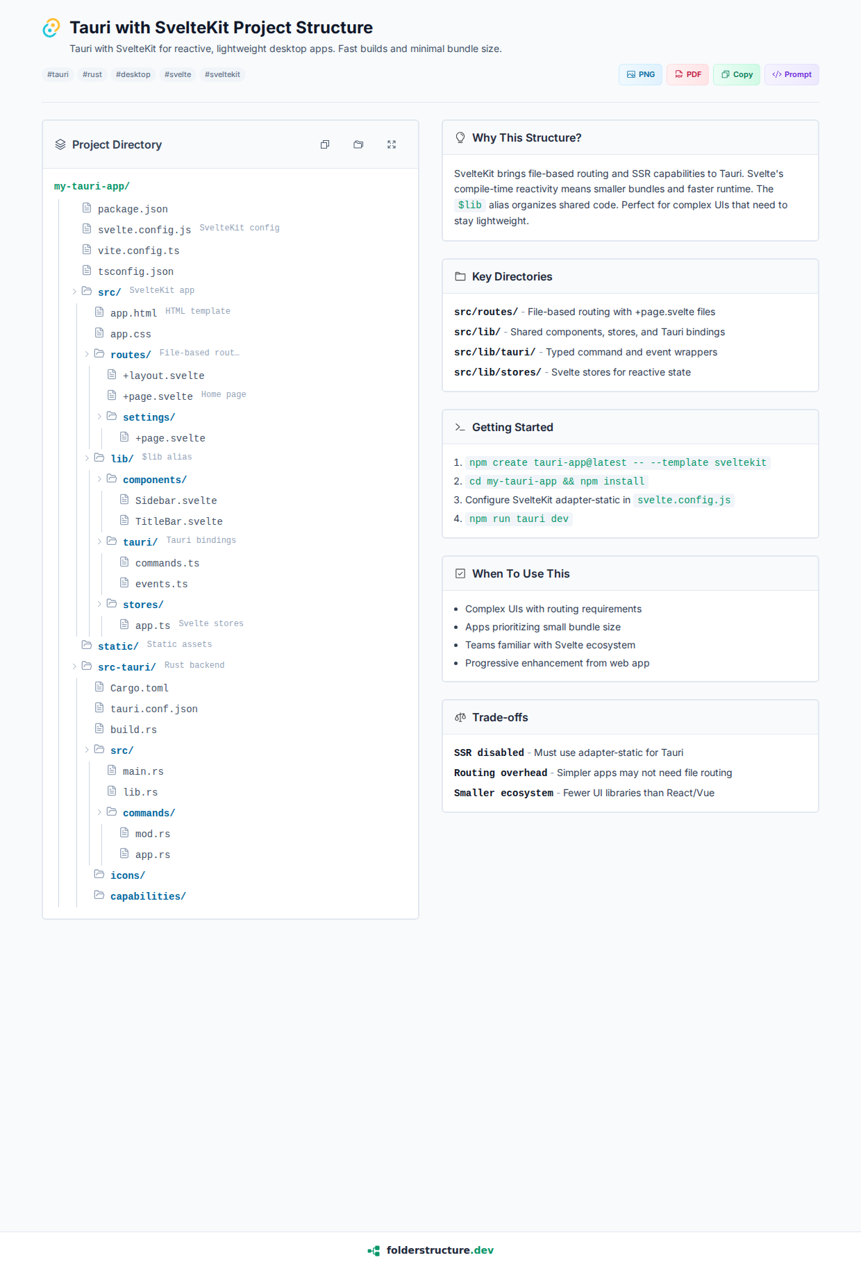Screen dimensions: 861x1269
Task: Click the folder icon beside static/
Action: 87,646
